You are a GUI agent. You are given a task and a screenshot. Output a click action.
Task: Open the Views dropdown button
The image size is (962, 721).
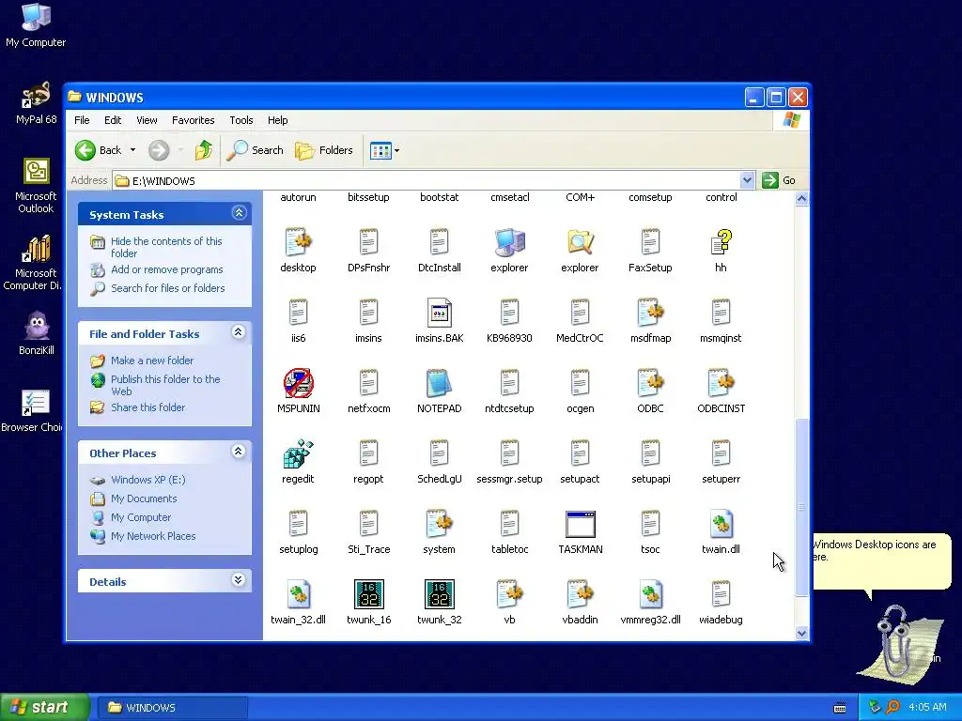point(384,150)
